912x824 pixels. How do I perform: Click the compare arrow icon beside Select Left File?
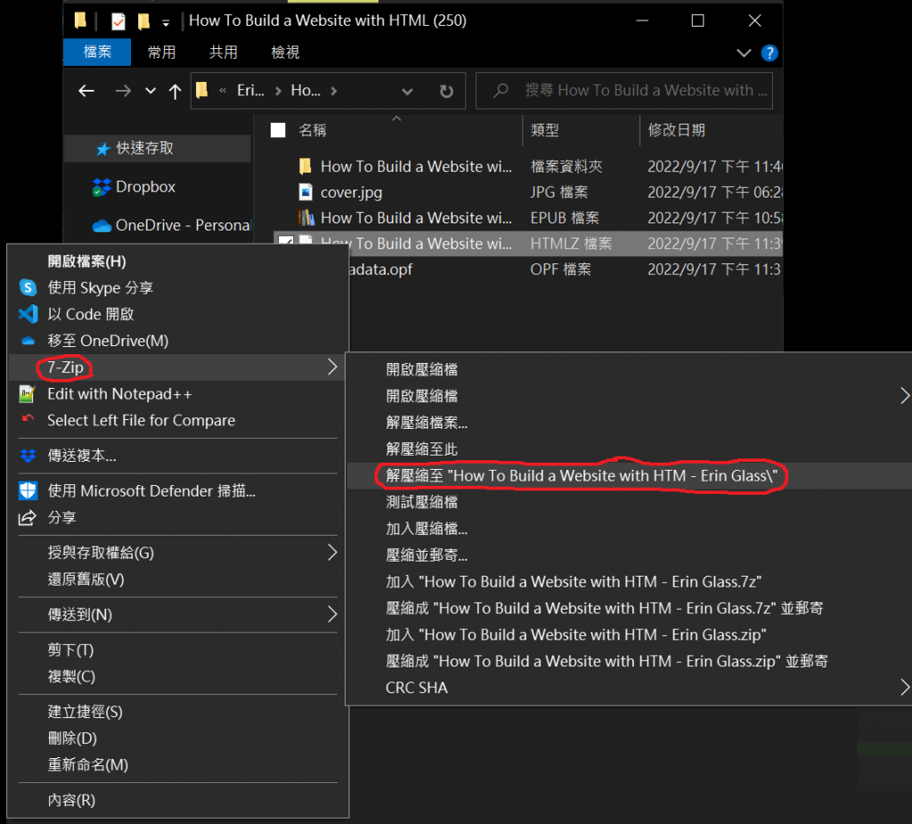pyautogui.click(x=28, y=418)
